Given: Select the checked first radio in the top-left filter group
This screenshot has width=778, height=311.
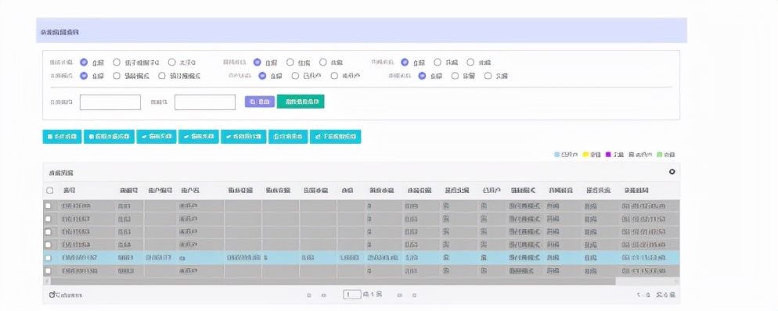Looking at the screenshot, I should point(84,63).
